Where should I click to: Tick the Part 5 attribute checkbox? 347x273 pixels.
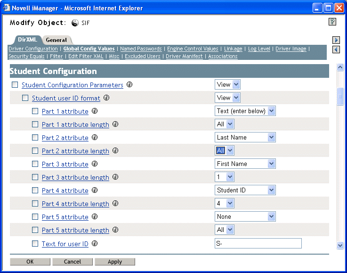click(35, 216)
